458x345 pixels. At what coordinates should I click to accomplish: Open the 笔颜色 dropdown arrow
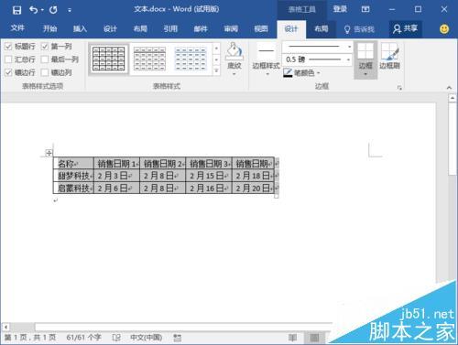(318, 73)
